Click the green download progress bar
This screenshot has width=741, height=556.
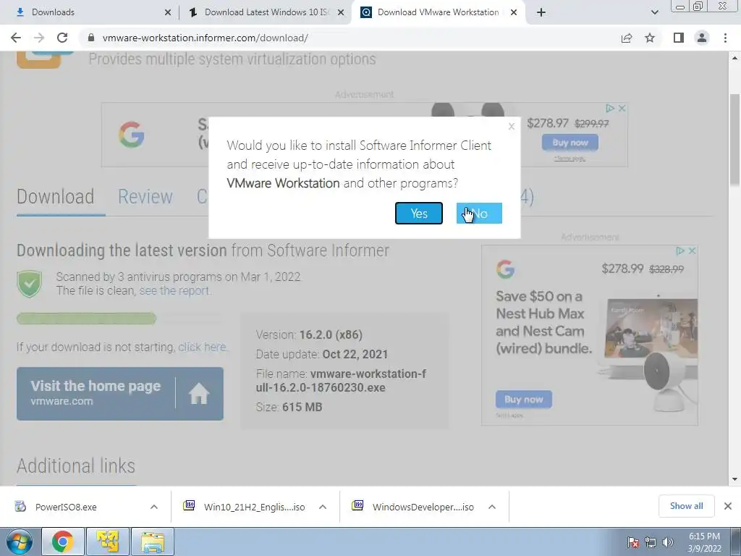pos(87,319)
